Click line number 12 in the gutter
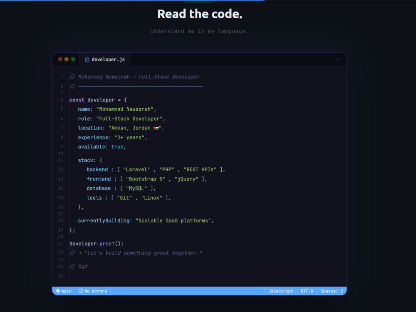This screenshot has width=416, height=312. coord(60,170)
